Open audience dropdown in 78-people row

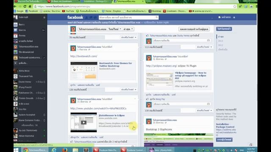[x=129, y=37]
